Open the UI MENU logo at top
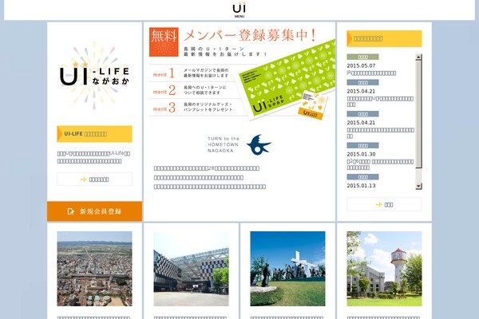The image size is (479, 319). click(x=239, y=10)
